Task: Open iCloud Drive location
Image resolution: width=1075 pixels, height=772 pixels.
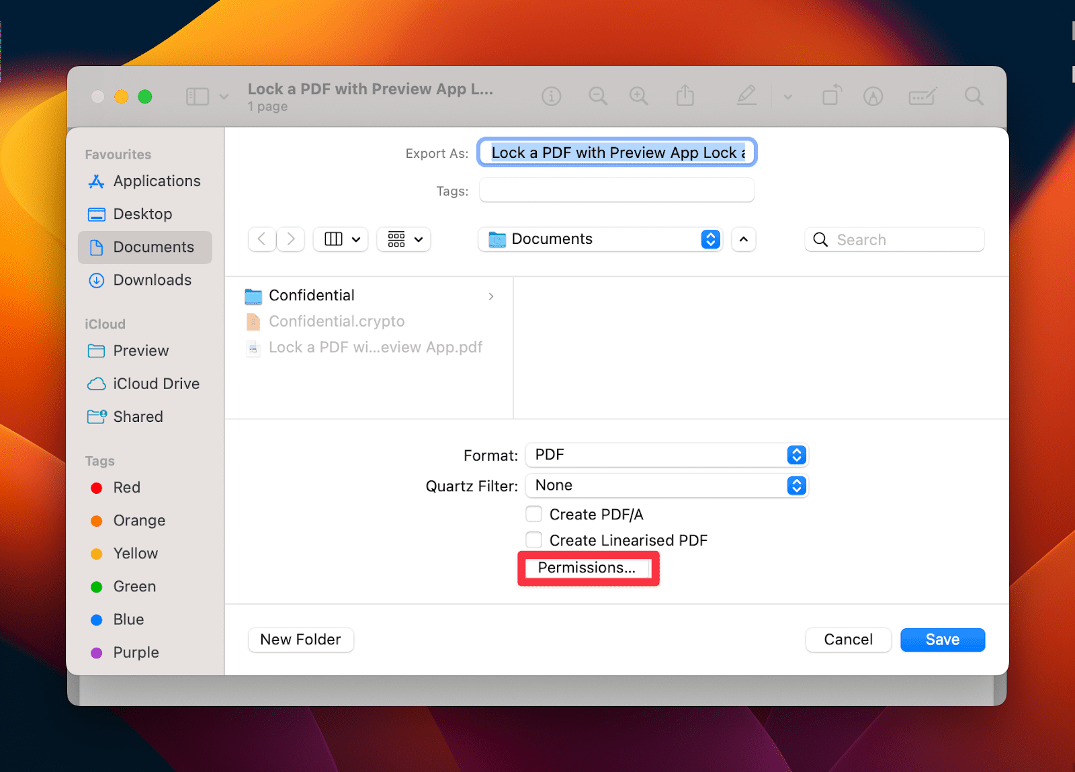Action: pyautogui.click(x=145, y=384)
